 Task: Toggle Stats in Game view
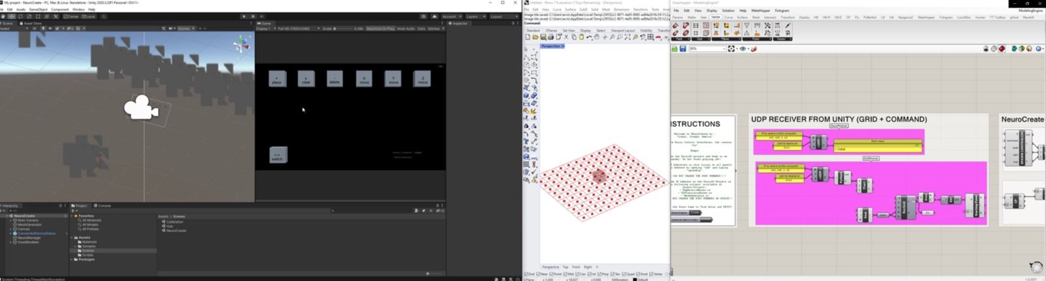pyautogui.click(x=421, y=28)
